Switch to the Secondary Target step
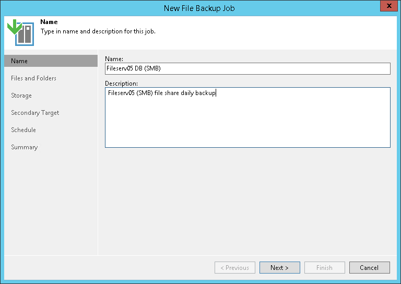The width and height of the screenshot is (401, 284). point(35,113)
